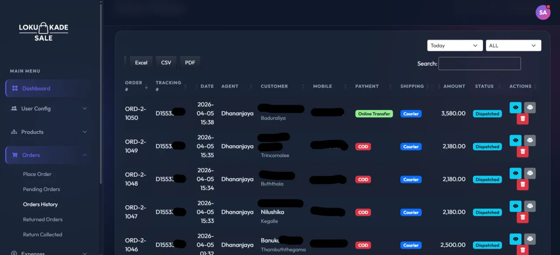The height and width of the screenshot is (255, 560).
Task: Click inside the Search input field
Action: 479,63
